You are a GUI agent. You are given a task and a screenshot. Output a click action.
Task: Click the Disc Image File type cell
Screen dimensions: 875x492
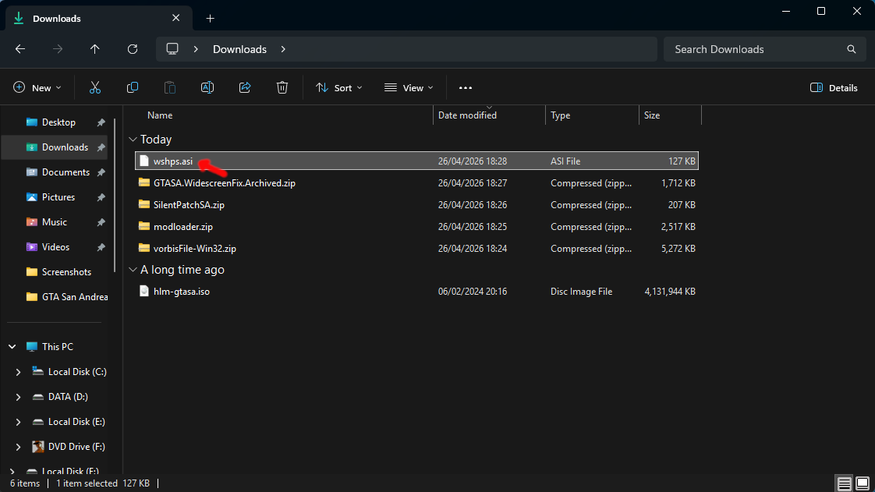[x=581, y=291]
